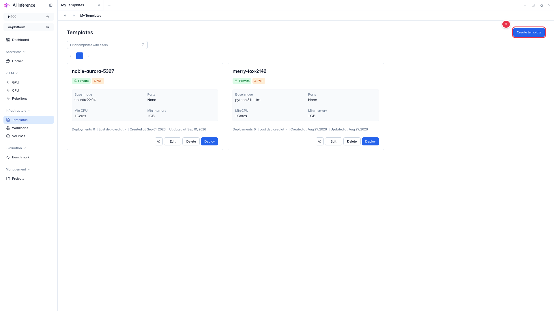Show info for noble-aurora-5327 template
554x311 pixels.
coord(159,141)
